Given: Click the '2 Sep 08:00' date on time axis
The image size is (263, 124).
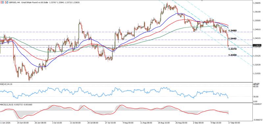Looking at the screenshot, I should click(x=199, y=122).
